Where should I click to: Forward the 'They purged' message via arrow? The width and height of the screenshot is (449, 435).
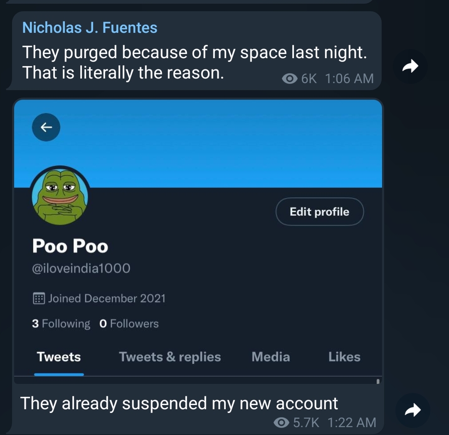(410, 66)
